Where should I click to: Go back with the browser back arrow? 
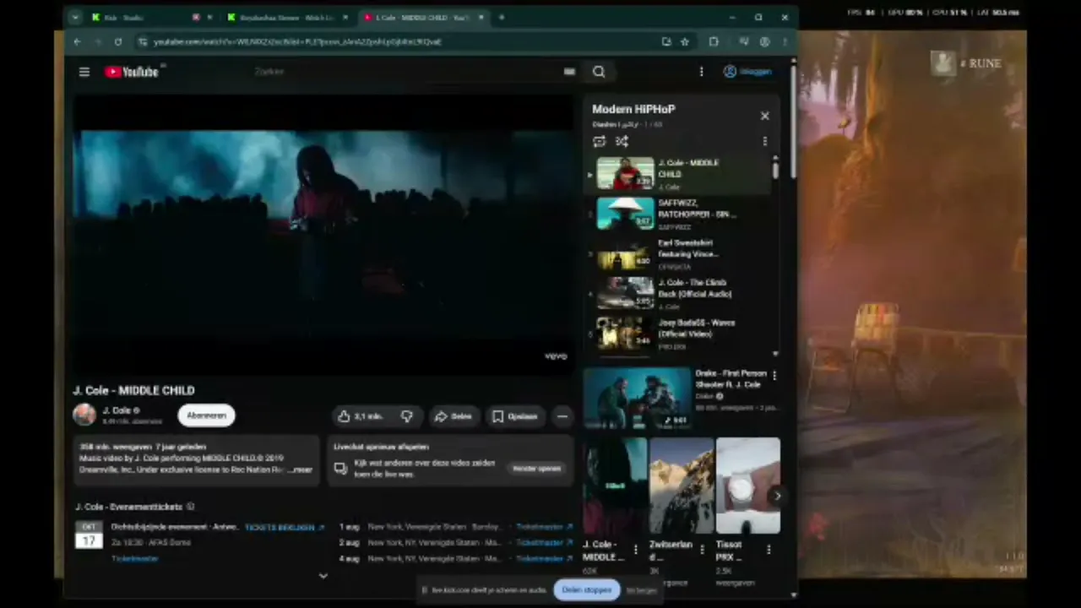click(78, 41)
